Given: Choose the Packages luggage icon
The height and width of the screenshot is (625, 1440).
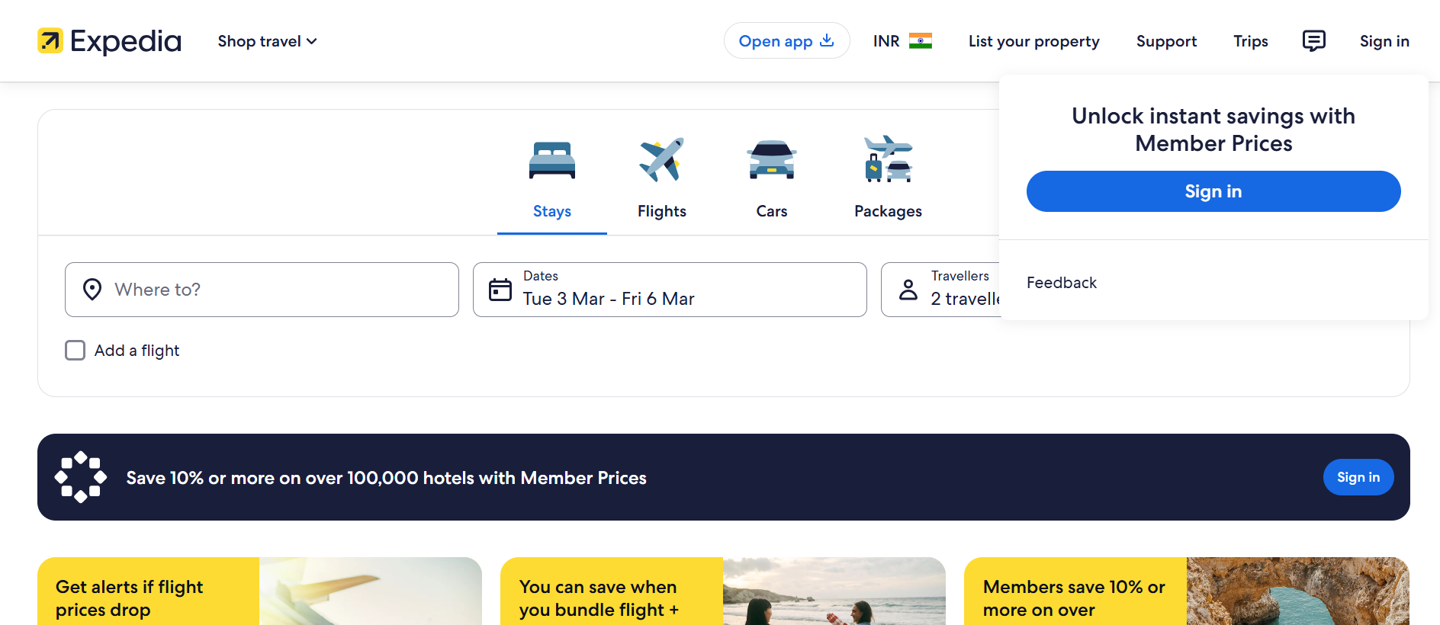Looking at the screenshot, I should [x=888, y=161].
